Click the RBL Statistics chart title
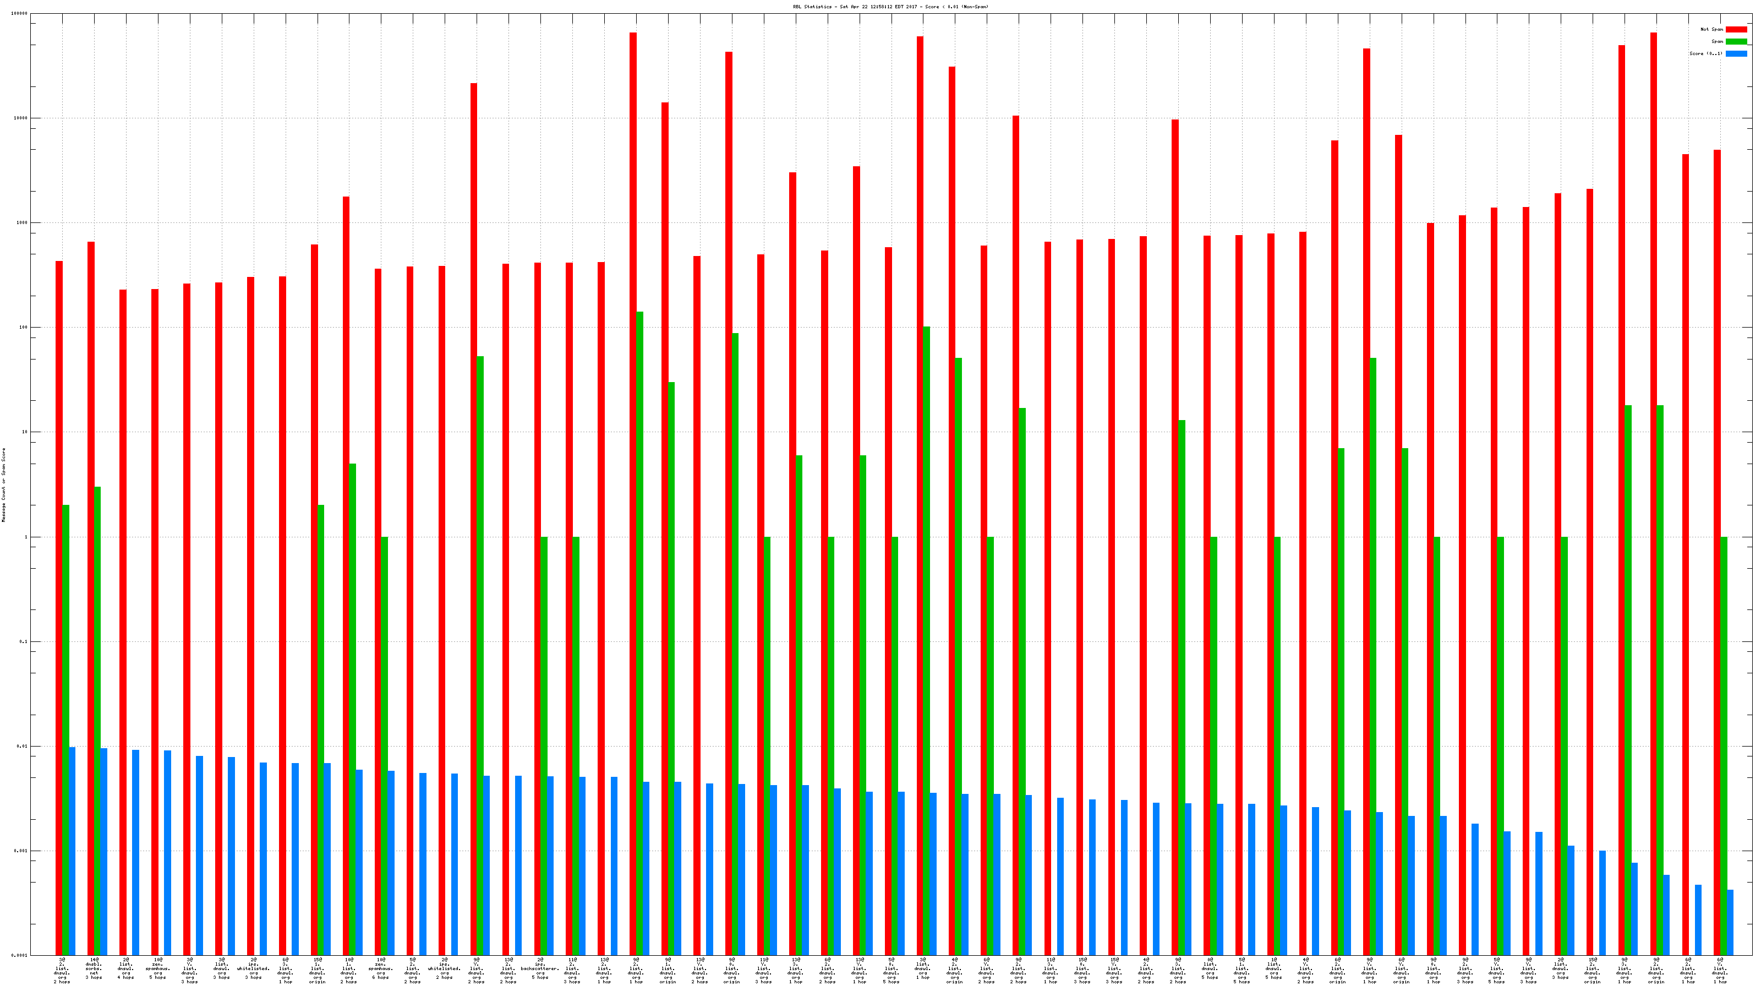1761x991 pixels. pos(890,7)
